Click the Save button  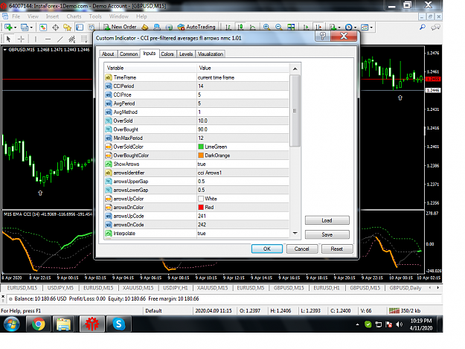tap(327, 234)
